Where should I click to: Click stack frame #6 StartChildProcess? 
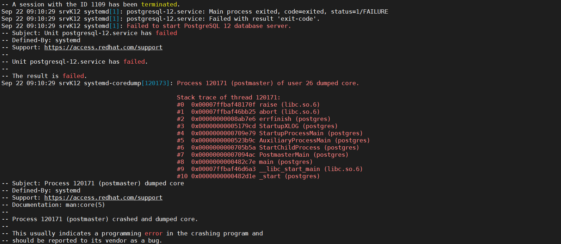pos(268,147)
